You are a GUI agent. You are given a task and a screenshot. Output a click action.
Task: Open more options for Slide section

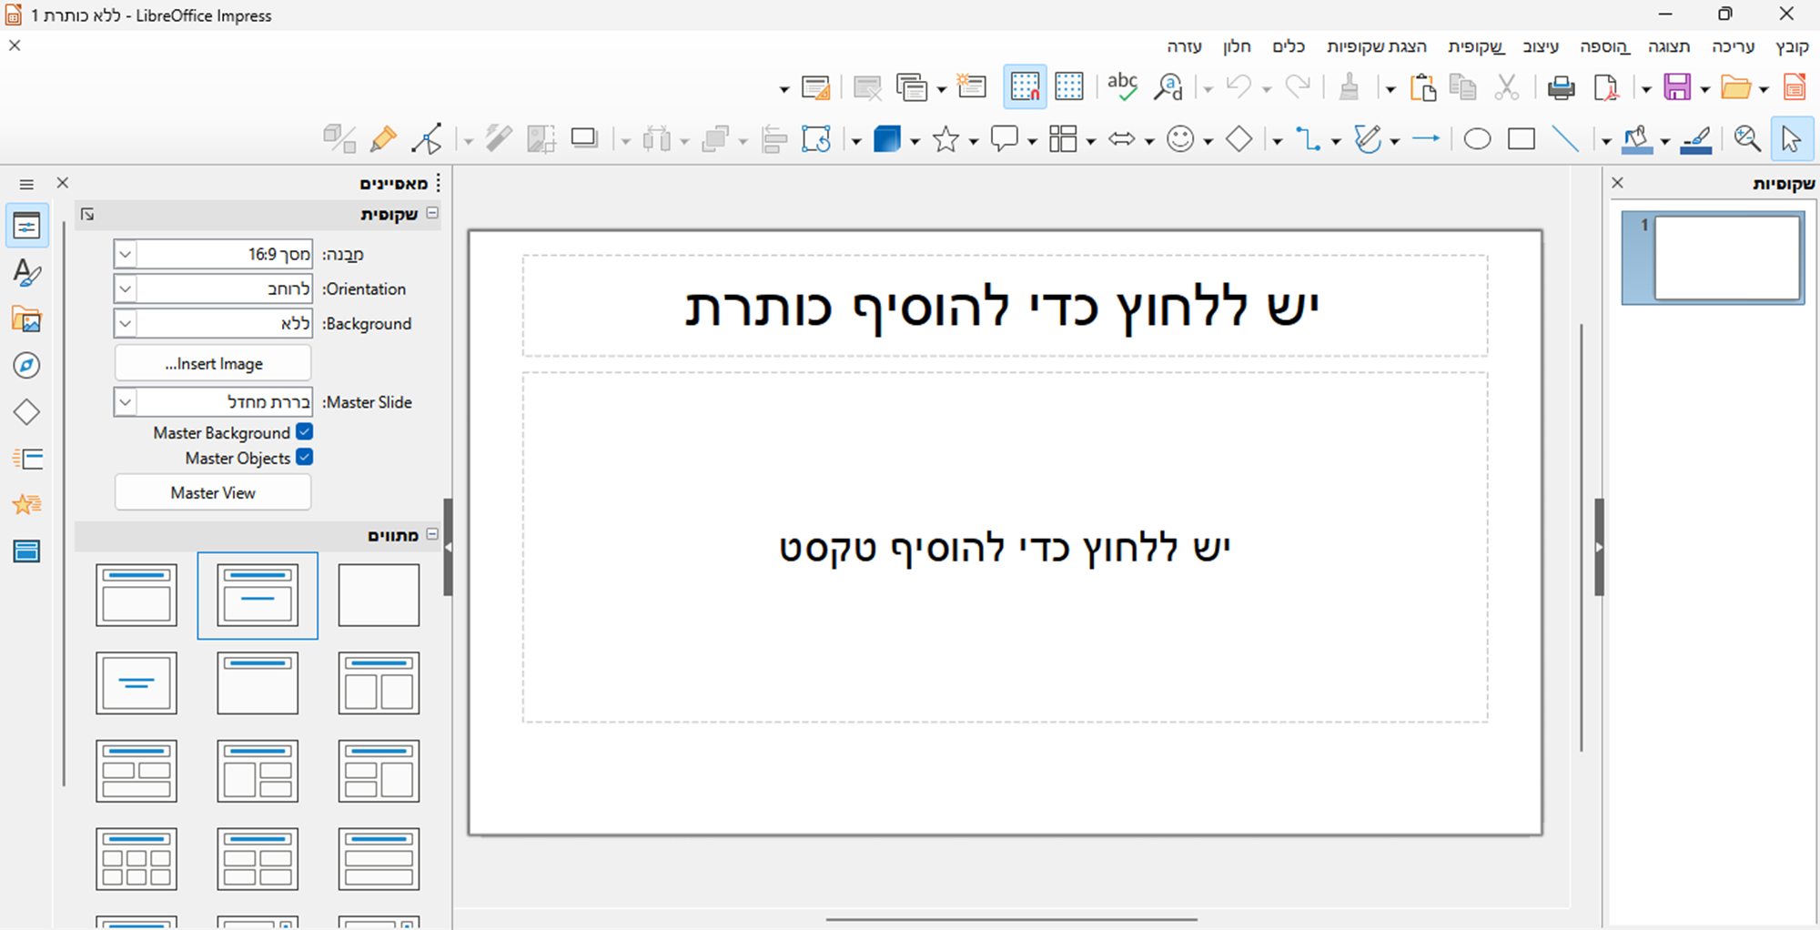[x=87, y=214]
